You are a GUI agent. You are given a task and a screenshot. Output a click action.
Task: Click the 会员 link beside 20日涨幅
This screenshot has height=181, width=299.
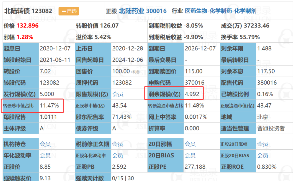(x=190, y=144)
